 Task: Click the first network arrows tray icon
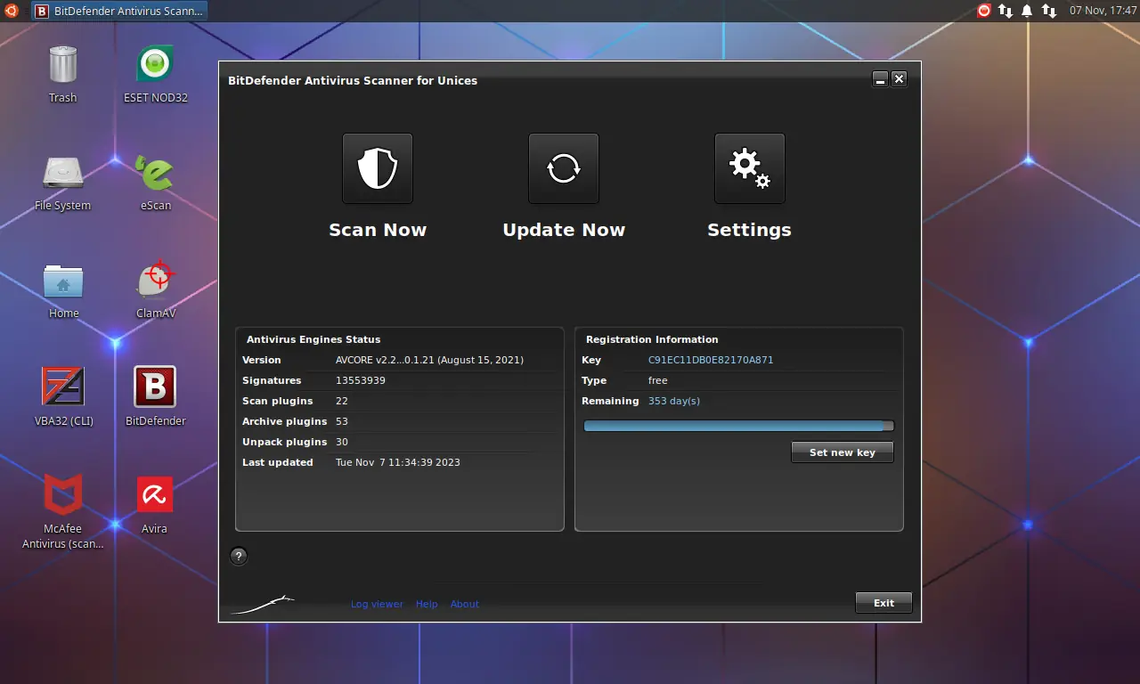pos(1006,11)
